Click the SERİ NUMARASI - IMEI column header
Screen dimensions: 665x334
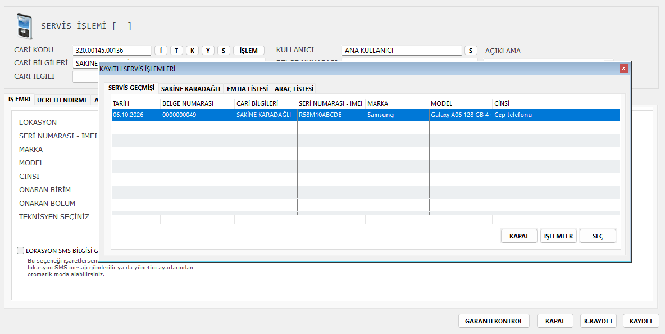(x=331, y=103)
